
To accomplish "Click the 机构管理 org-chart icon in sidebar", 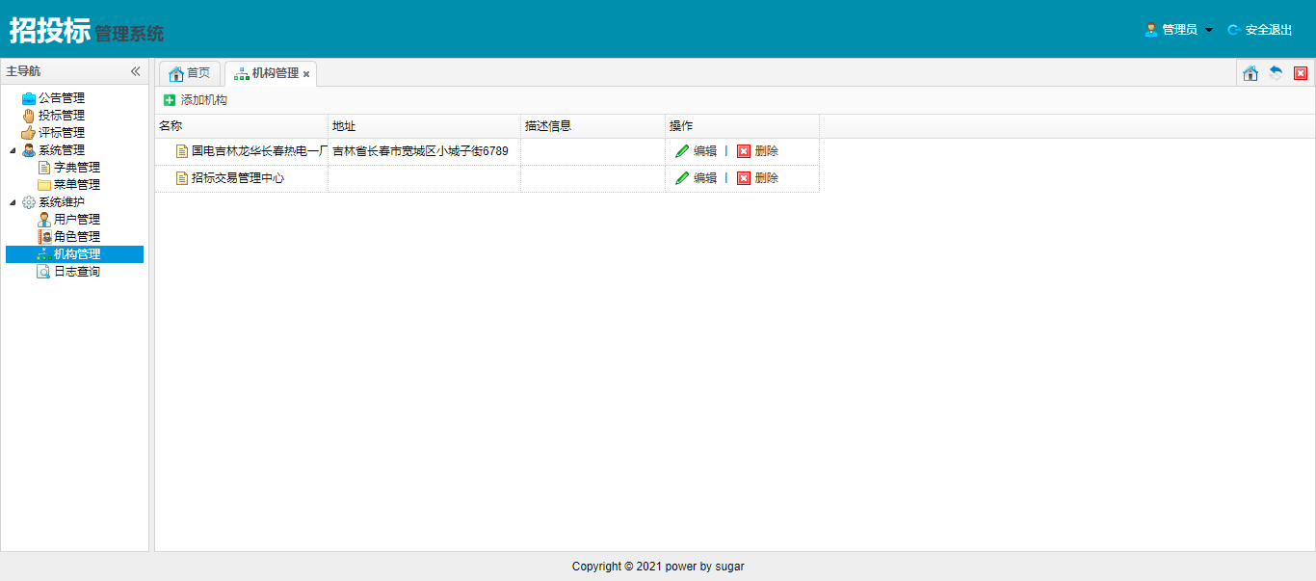I will click(x=44, y=254).
